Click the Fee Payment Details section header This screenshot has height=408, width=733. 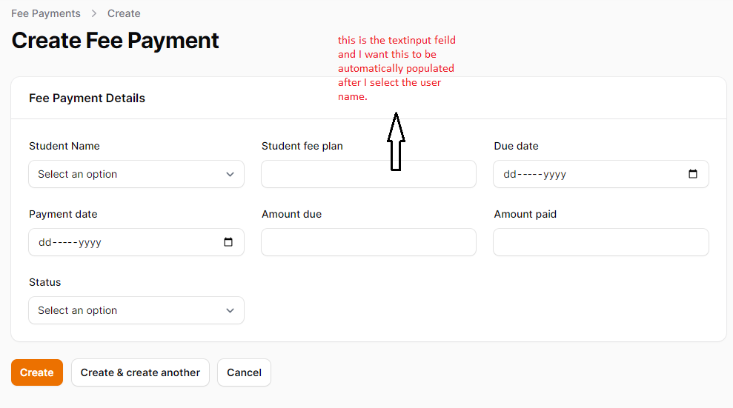click(87, 98)
